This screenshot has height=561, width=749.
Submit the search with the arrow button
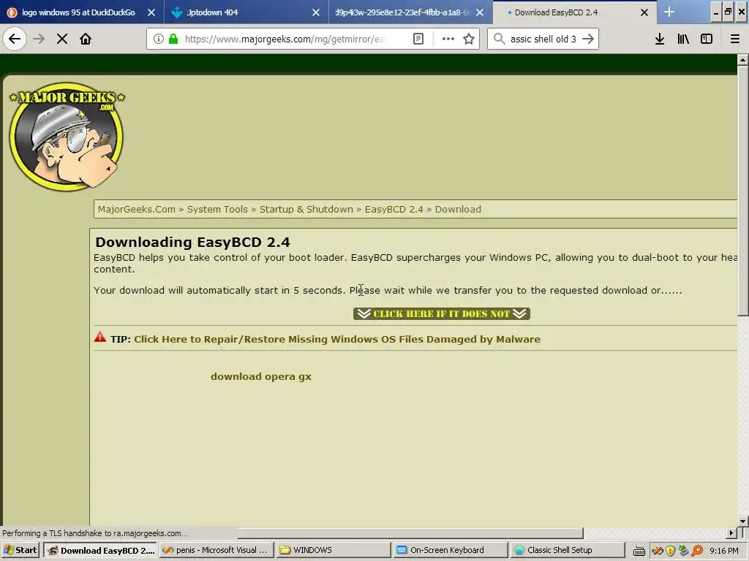pos(588,39)
